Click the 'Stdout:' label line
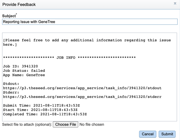Viewport: 180px width, 140px height. click(11, 84)
